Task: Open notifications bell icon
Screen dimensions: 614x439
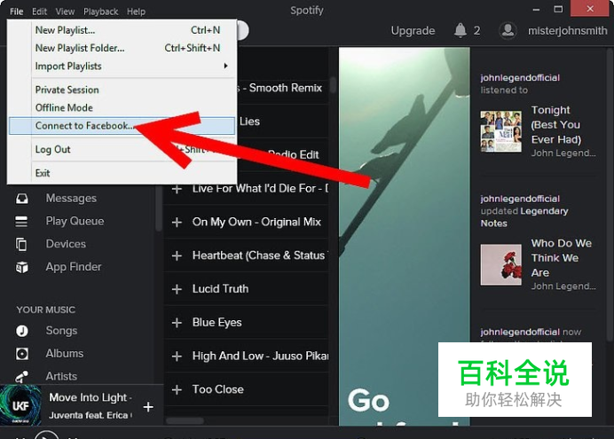Action: (460, 30)
